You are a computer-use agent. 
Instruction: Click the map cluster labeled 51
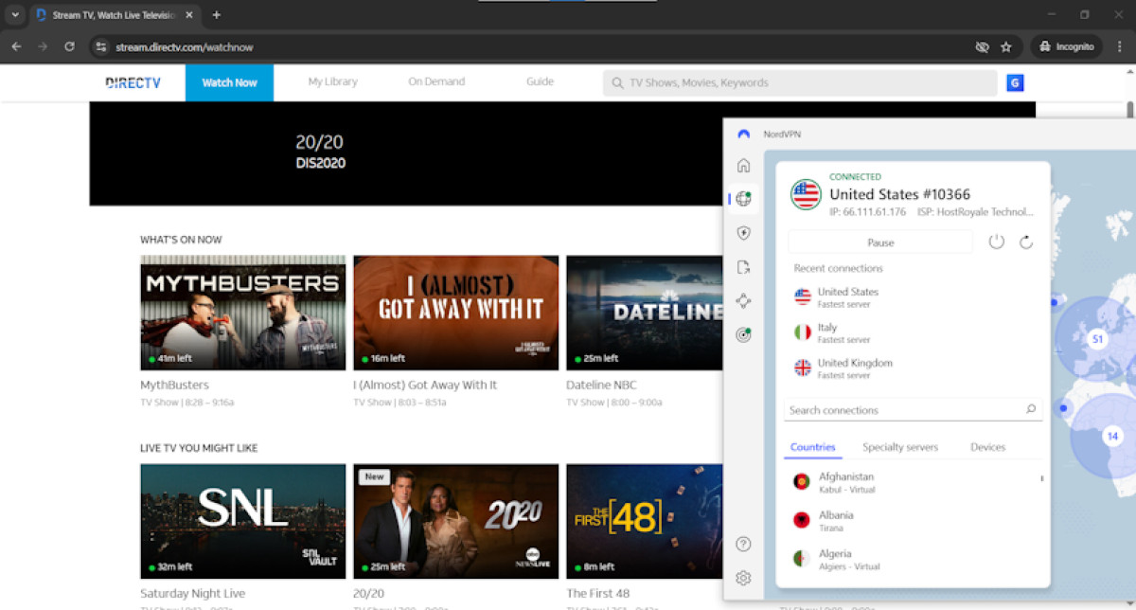click(x=1097, y=338)
